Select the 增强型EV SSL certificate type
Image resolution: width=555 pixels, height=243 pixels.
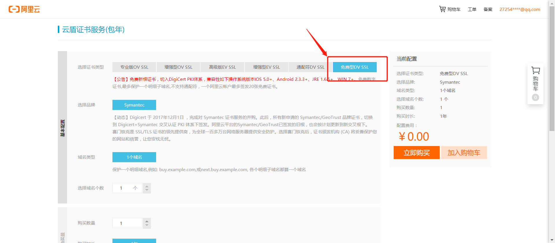pos(267,67)
